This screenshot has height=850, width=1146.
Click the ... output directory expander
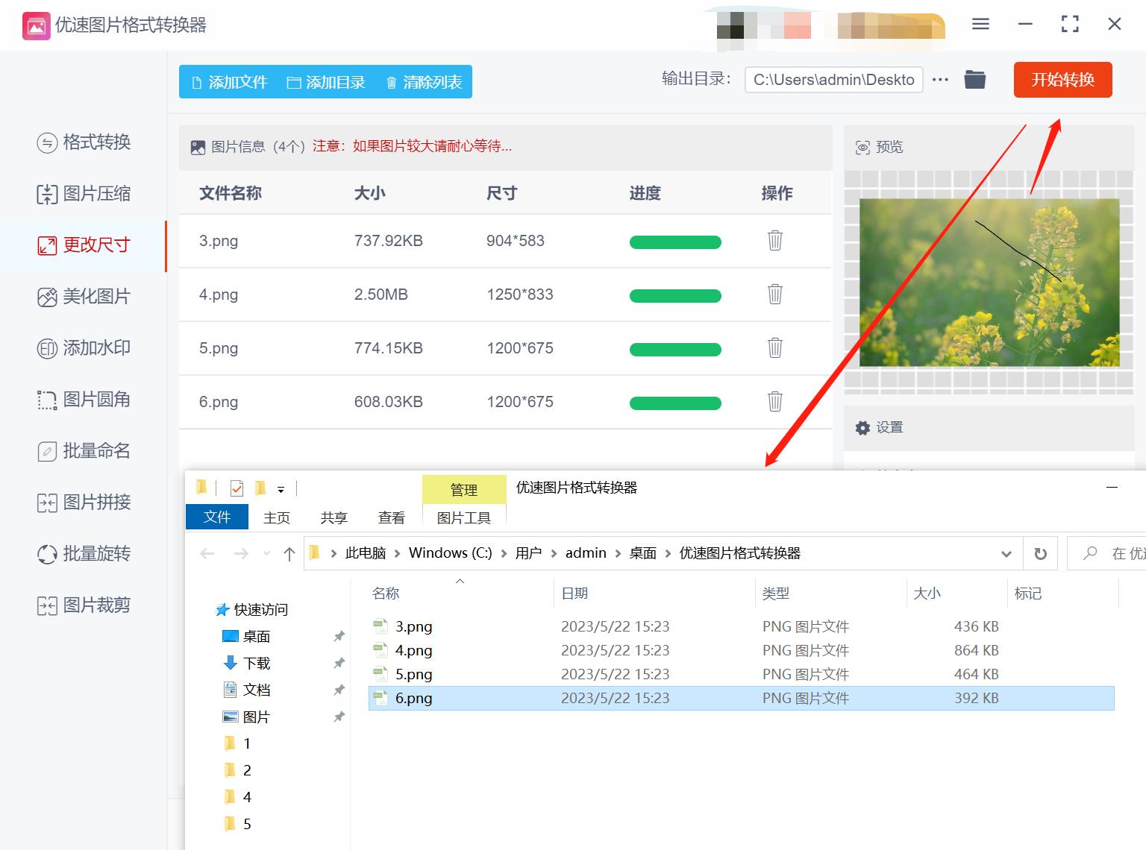pos(939,80)
